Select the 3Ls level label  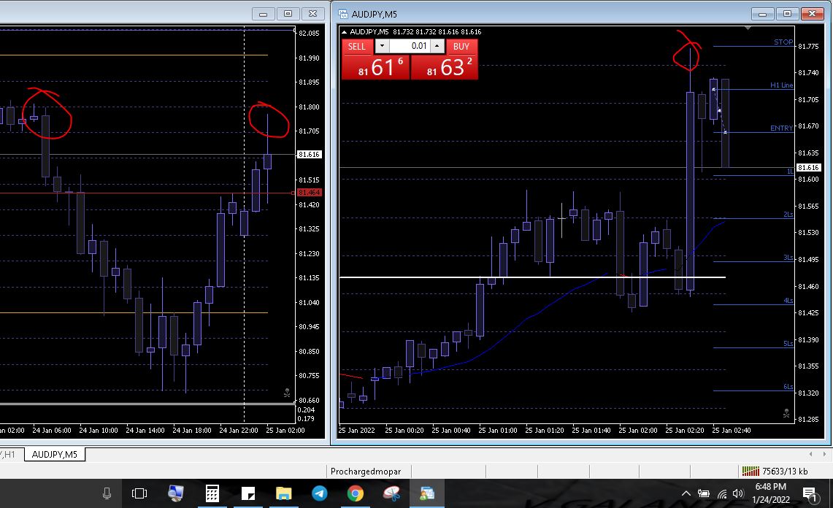click(x=788, y=257)
